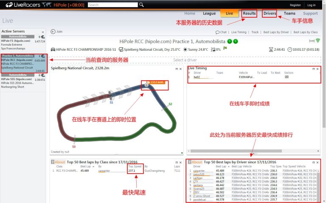Open the Register link

[x=295, y=5]
